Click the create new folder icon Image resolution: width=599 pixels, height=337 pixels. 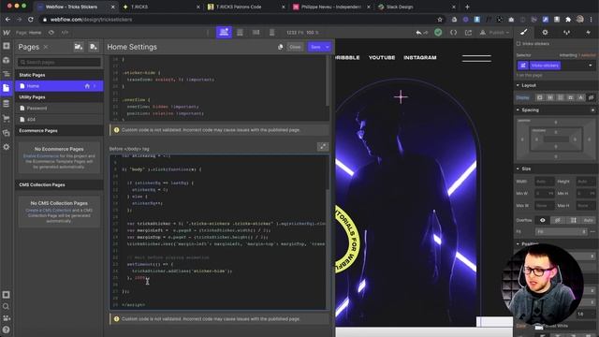(79, 47)
